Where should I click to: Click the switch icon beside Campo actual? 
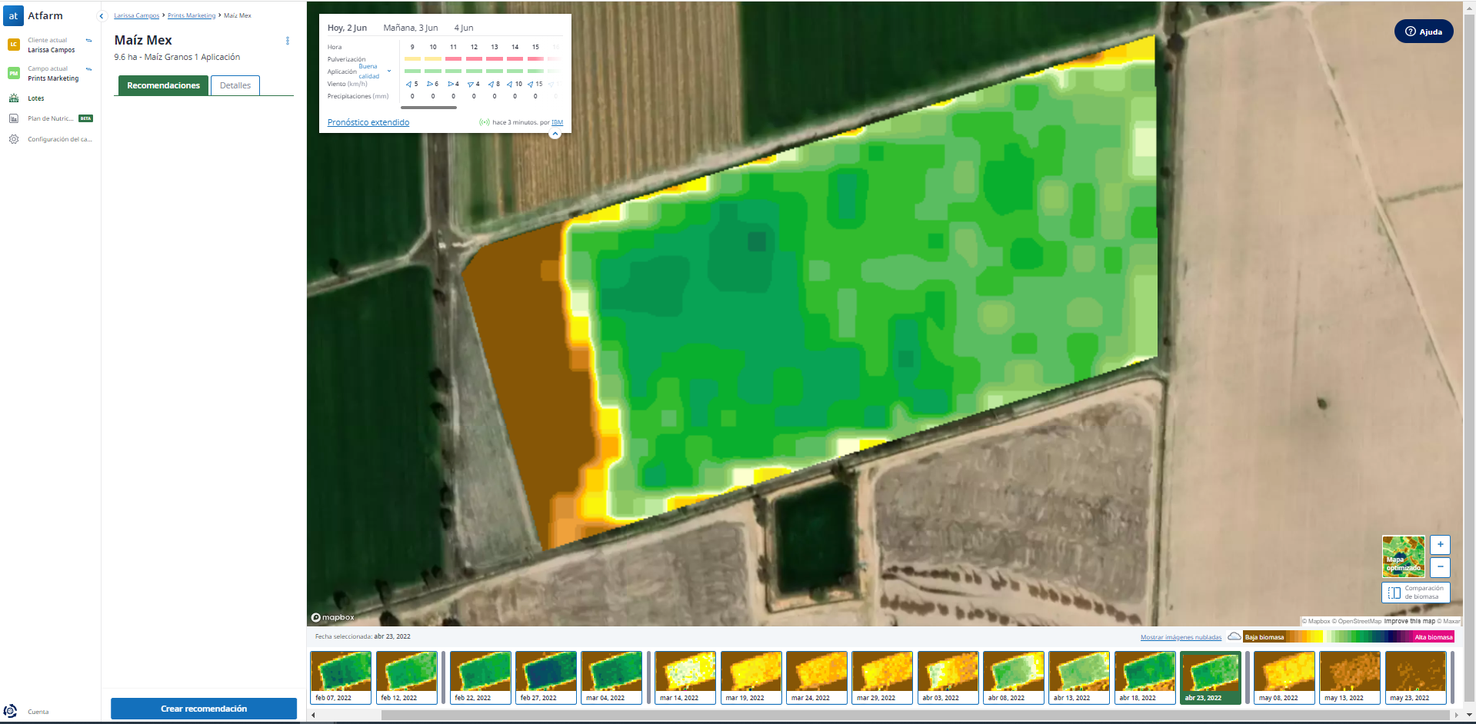tap(88, 69)
